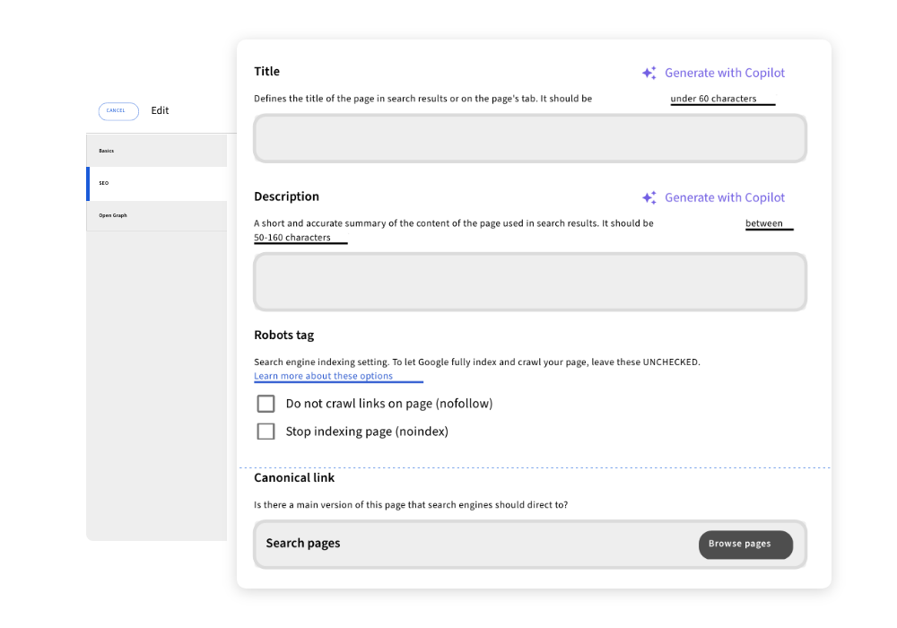Generate the Title with Copilot
Image resolution: width=897 pixels, height=628 pixels.
724,74
